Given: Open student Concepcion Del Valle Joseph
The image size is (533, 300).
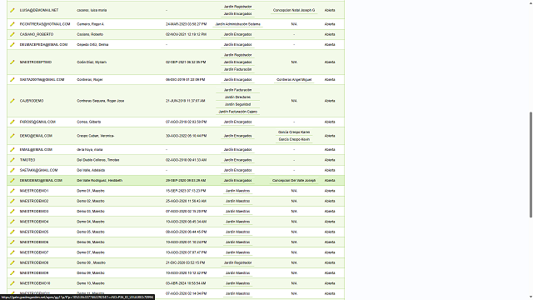Looking at the screenshot, I should [294, 181].
